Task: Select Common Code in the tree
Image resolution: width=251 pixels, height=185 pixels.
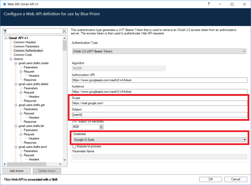Action: pos(23,55)
